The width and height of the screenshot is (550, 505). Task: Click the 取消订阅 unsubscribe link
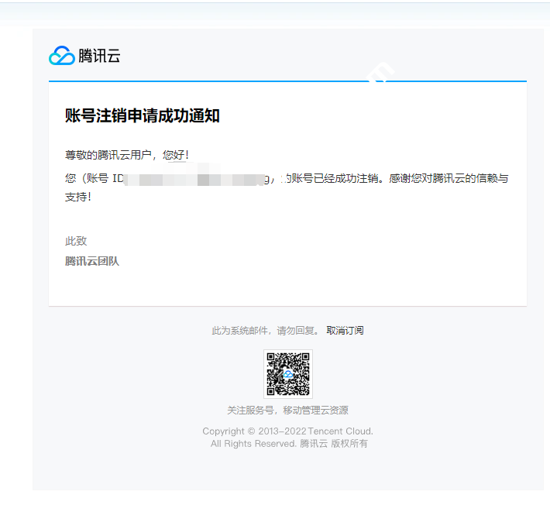[x=345, y=331]
